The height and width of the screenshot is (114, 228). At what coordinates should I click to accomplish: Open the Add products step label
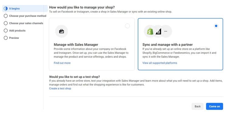(17, 30)
